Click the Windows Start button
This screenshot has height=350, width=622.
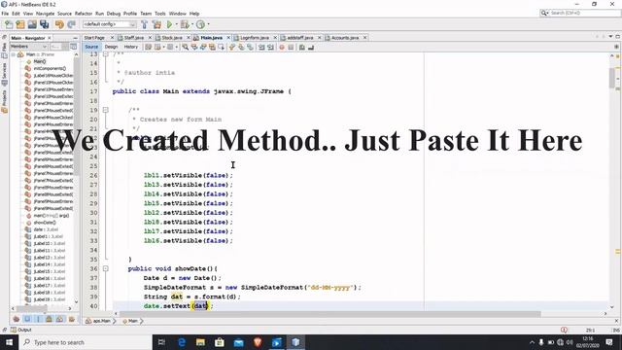coord(9,342)
